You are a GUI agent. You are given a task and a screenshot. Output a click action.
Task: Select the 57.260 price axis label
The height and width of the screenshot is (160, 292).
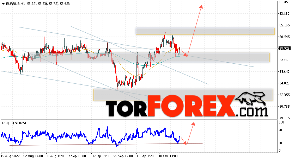284,60
